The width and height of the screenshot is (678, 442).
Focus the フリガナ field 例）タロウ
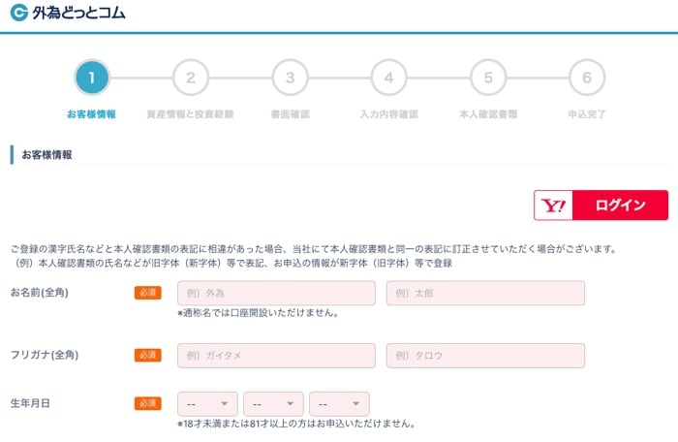click(x=485, y=356)
